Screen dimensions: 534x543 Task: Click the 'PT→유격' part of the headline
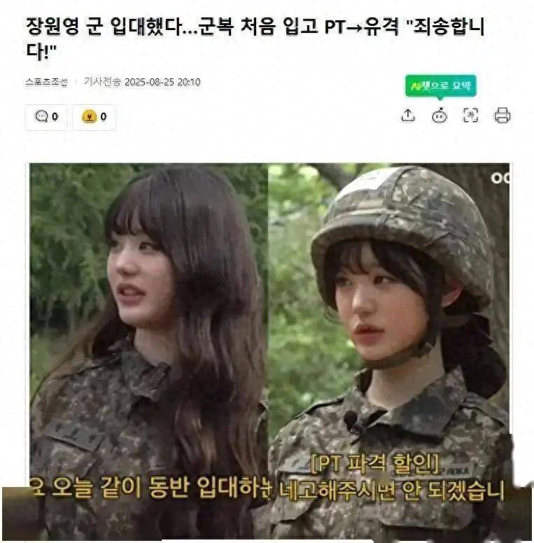pyautogui.click(x=362, y=27)
